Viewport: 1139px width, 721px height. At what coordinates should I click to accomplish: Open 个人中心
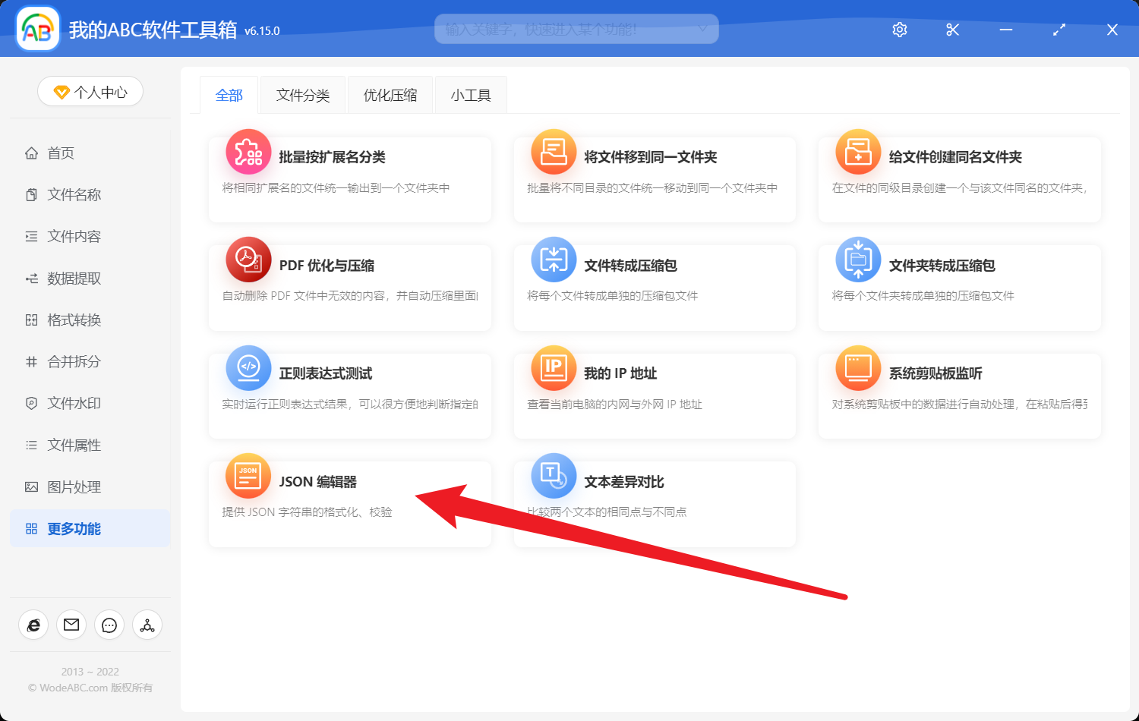(90, 91)
